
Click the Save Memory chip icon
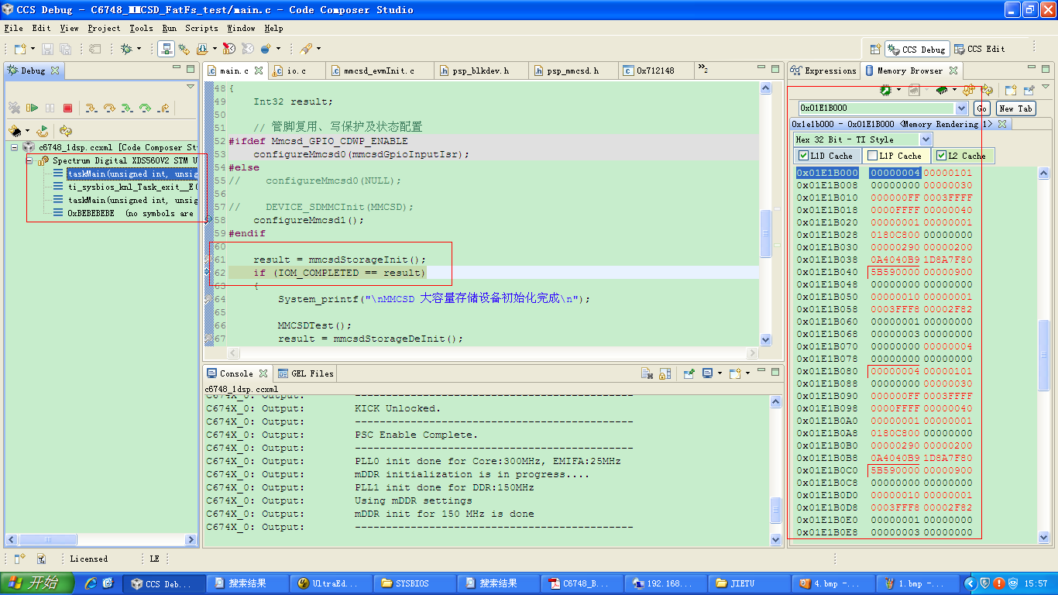pos(887,91)
